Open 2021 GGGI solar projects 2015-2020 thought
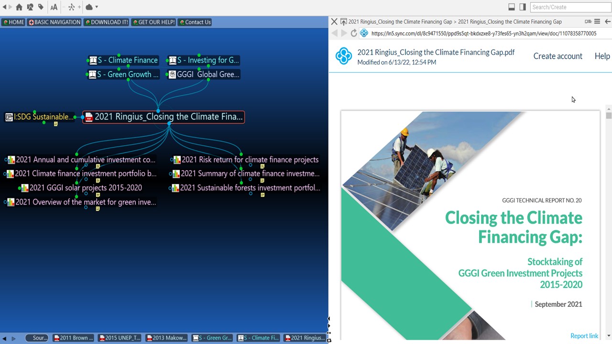This screenshot has width=612, height=344. (81, 188)
